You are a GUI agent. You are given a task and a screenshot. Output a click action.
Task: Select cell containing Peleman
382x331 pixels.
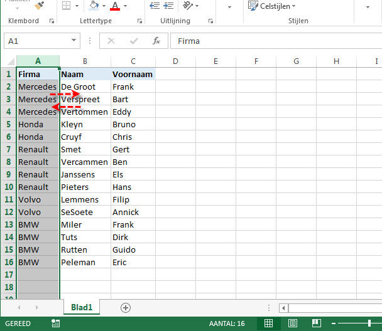85,262
